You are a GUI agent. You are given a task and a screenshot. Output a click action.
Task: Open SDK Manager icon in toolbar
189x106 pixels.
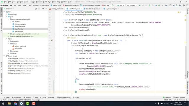coord(180,5)
